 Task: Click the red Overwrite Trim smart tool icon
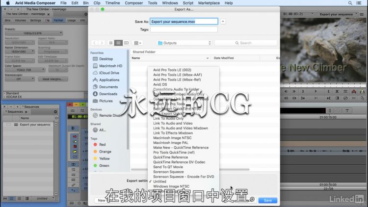[x=75, y=147]
